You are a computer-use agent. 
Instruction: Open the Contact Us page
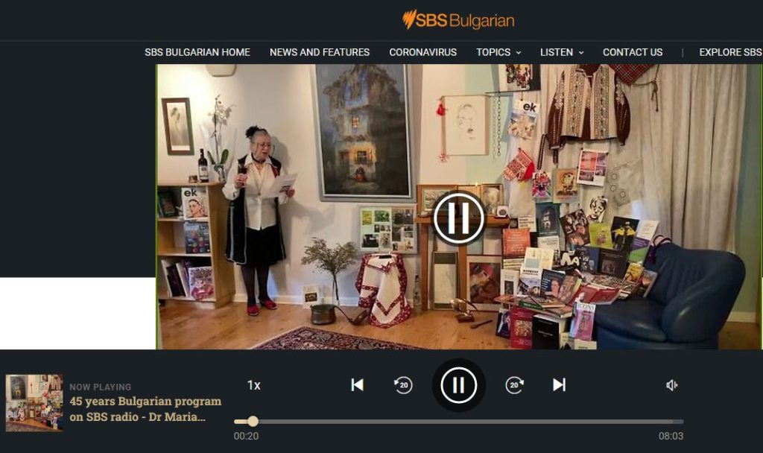pyautogui.click(x=632, y=52)
